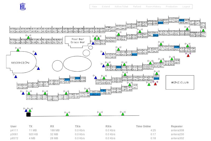211x141 pixels.
Task: Open the Active Ticket menu
Action: click(121, 7)
